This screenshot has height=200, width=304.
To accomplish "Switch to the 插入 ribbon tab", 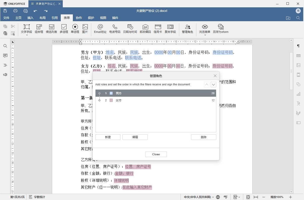I will (30, 18).
